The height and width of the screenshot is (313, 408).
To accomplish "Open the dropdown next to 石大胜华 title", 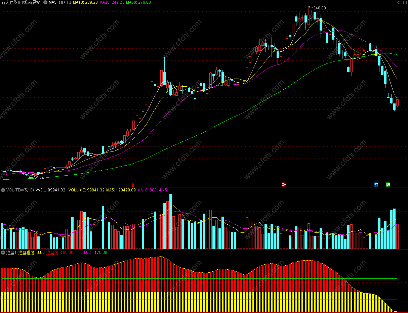I will [45, 2].
